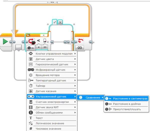150x131 pixels.
Task: Expand arrow next to Датчик цвета
Action: (x=75, y=59)
